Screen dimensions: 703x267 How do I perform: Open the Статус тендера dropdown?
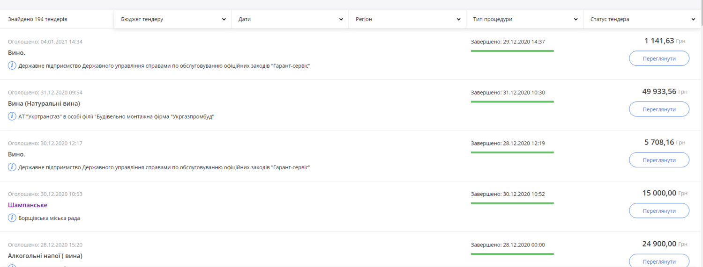(642, 19)
